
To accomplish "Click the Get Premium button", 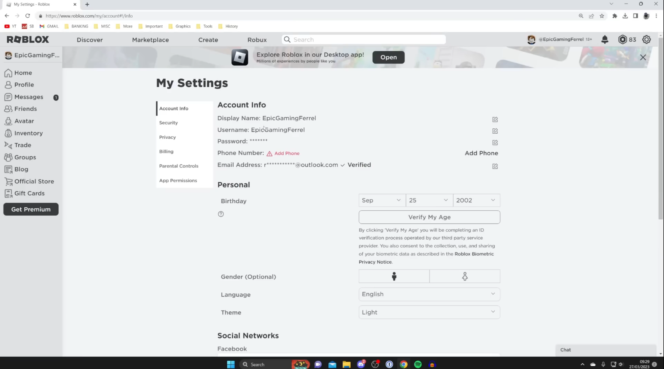I will point(31,209).
